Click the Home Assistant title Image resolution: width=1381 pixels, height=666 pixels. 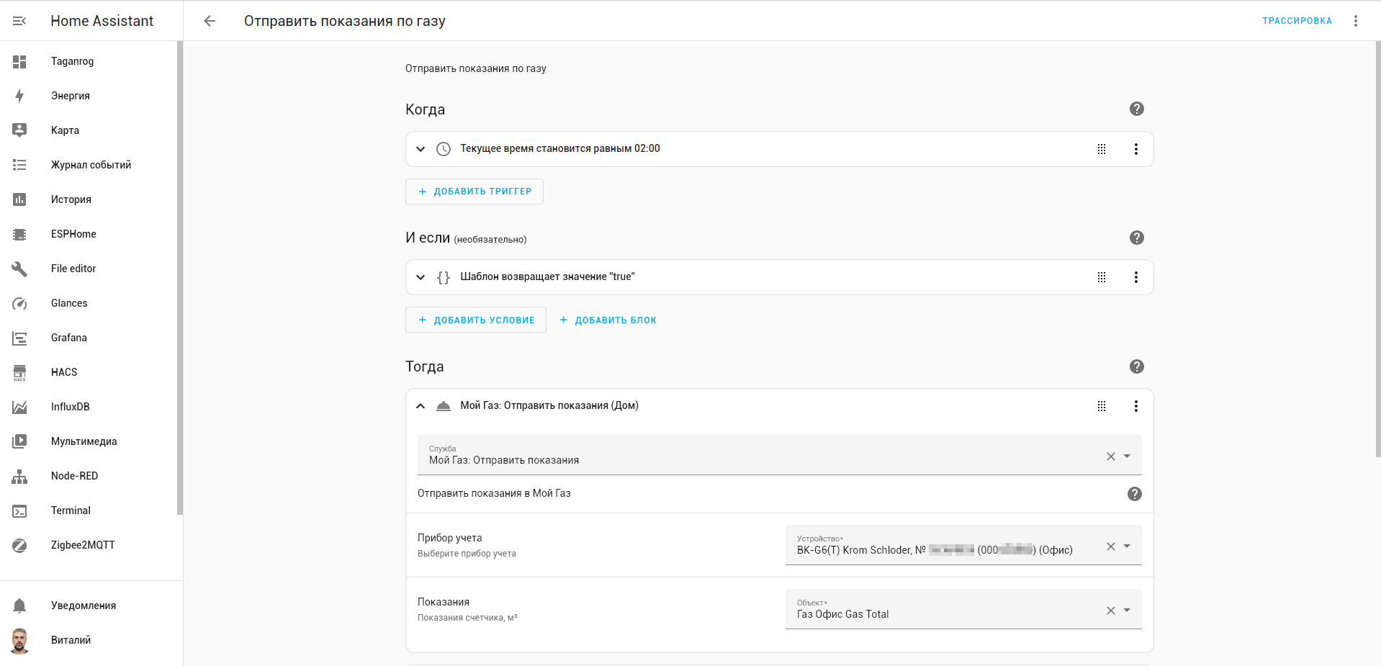pos(102,21)
